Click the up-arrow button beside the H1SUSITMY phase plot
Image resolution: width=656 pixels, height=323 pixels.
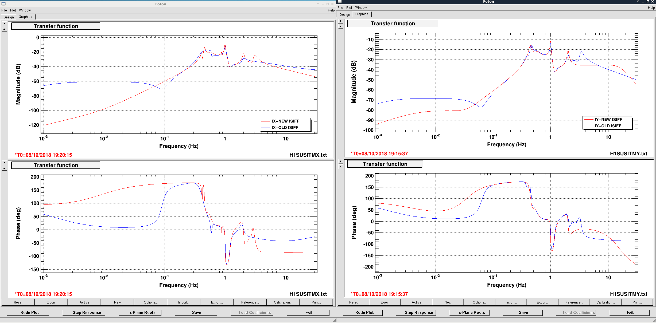[x=341, y=167]
